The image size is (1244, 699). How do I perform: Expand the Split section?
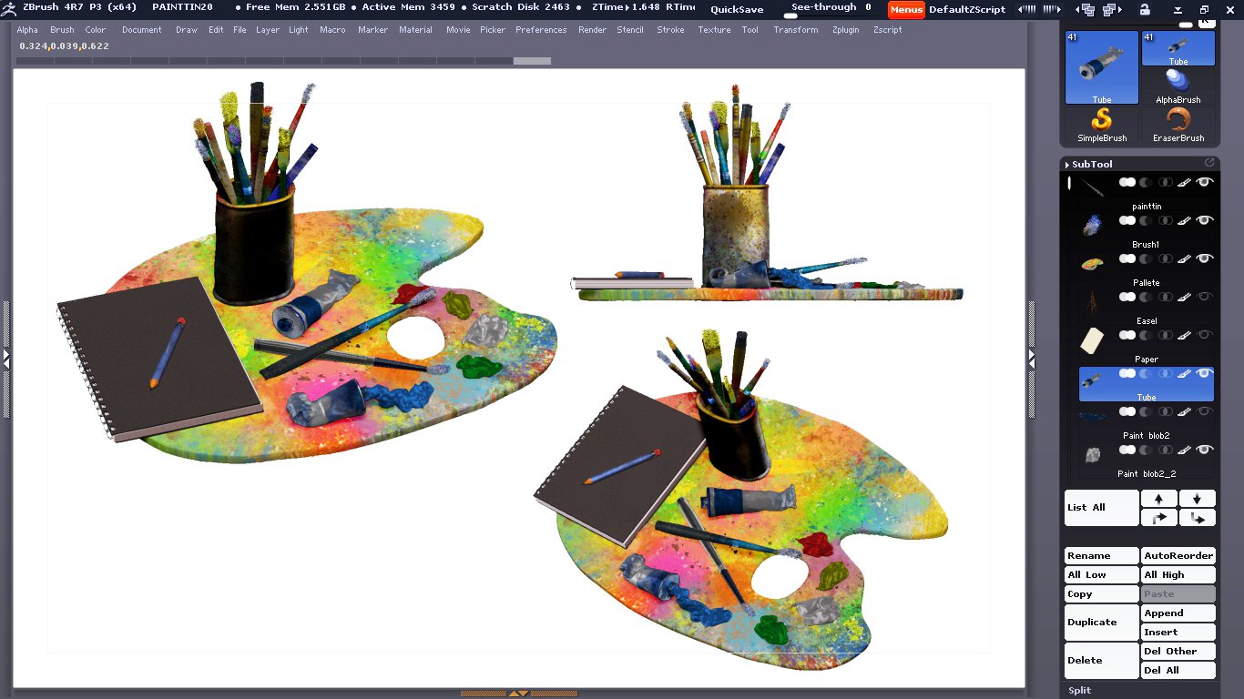coord(1080,690)
